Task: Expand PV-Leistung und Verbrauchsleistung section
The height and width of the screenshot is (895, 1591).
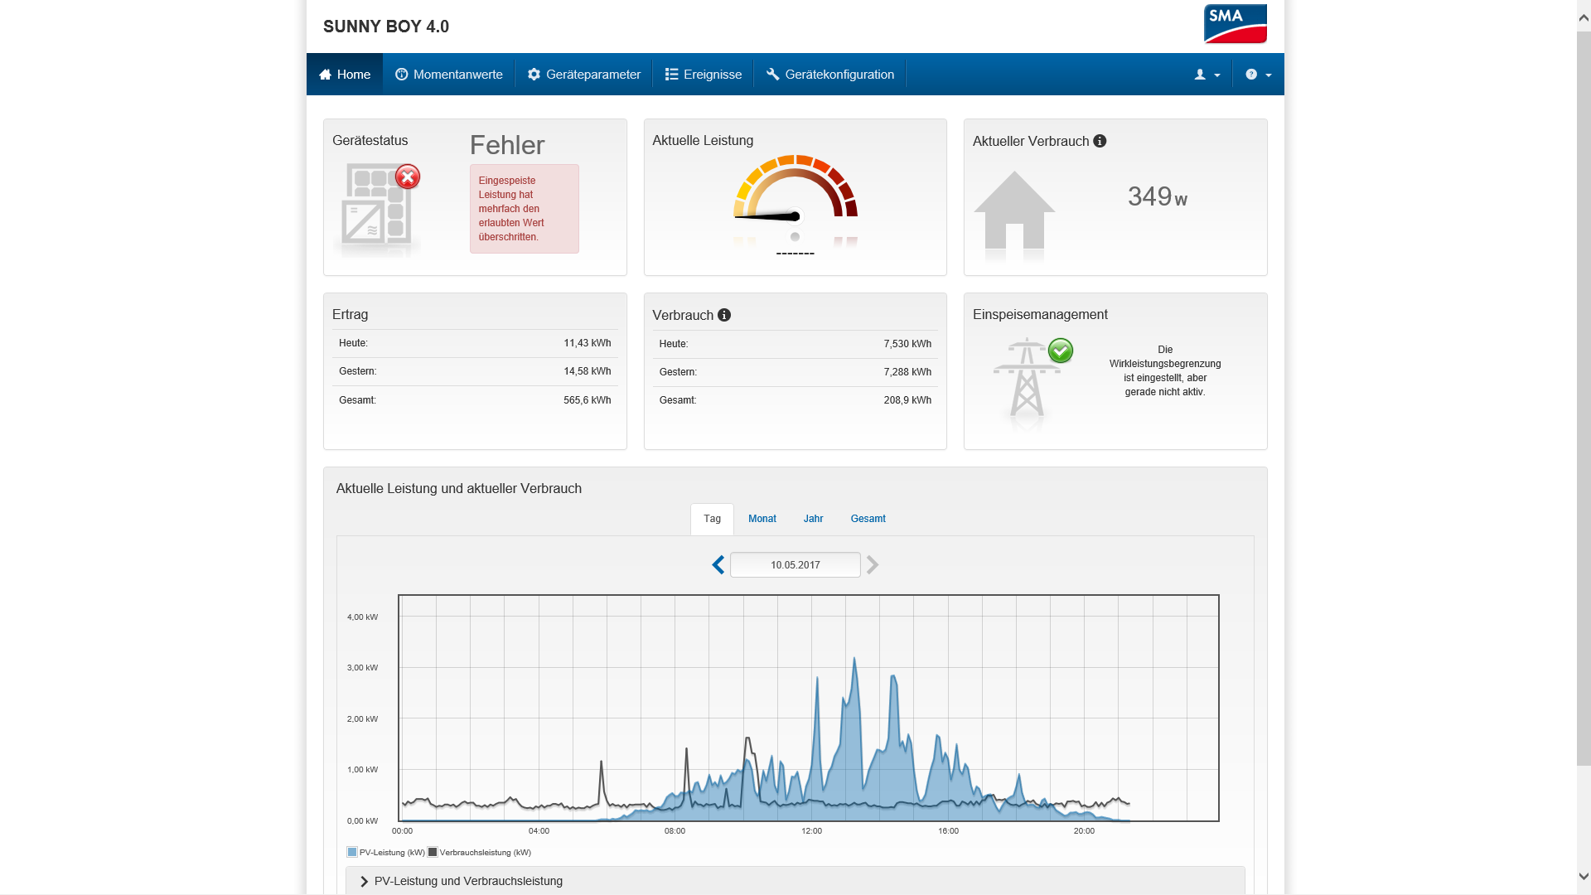Action: pyautogui.click(x=468, y=881)
